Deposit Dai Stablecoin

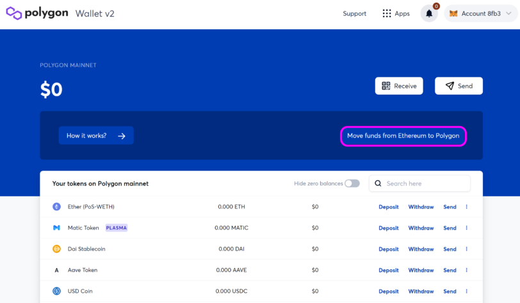[x=388, y=249]
